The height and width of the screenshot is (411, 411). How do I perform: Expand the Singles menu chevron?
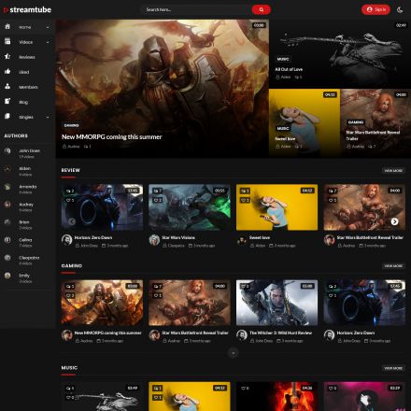pos(48,118)
